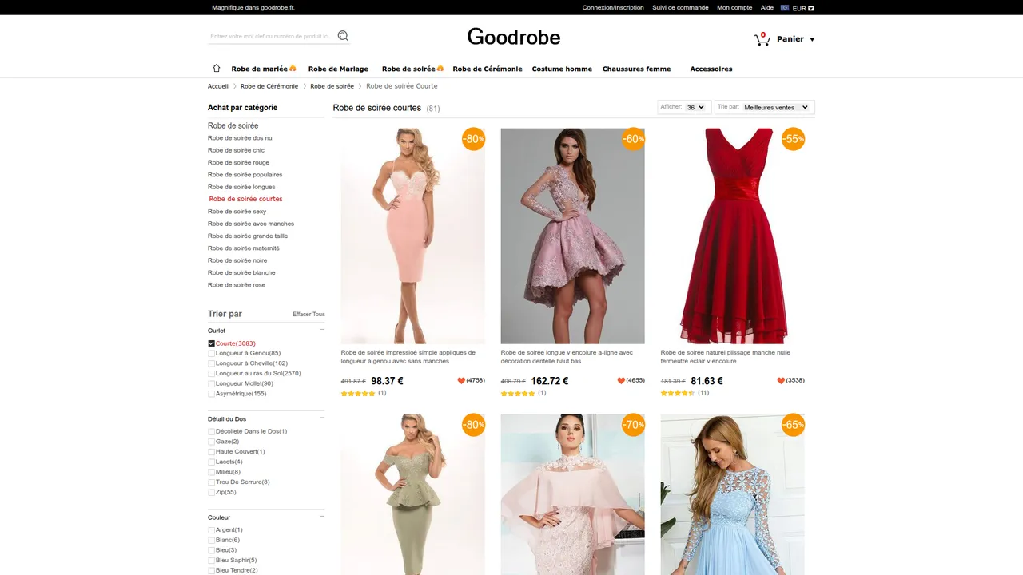Screen dimensions: 1023x575
Task: Click the -70% discount badge
Action: [633, 425]
